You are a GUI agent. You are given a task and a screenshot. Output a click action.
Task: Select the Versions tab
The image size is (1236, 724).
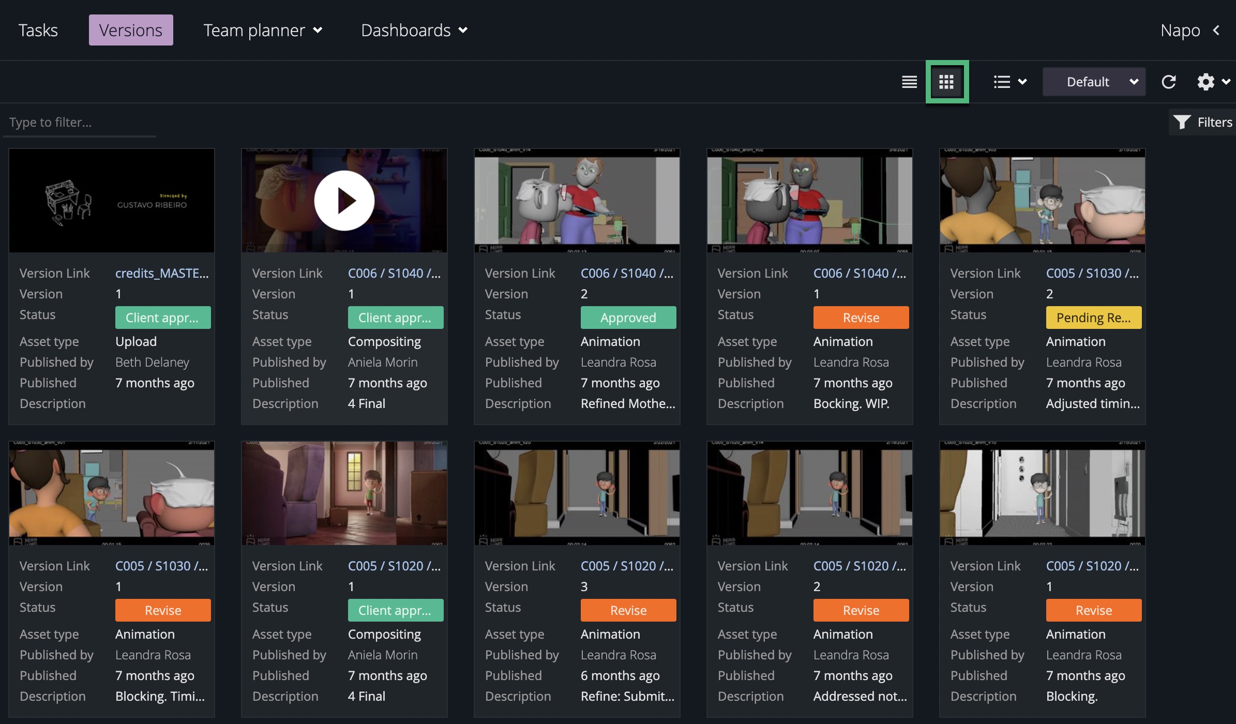tap(131, 31)
